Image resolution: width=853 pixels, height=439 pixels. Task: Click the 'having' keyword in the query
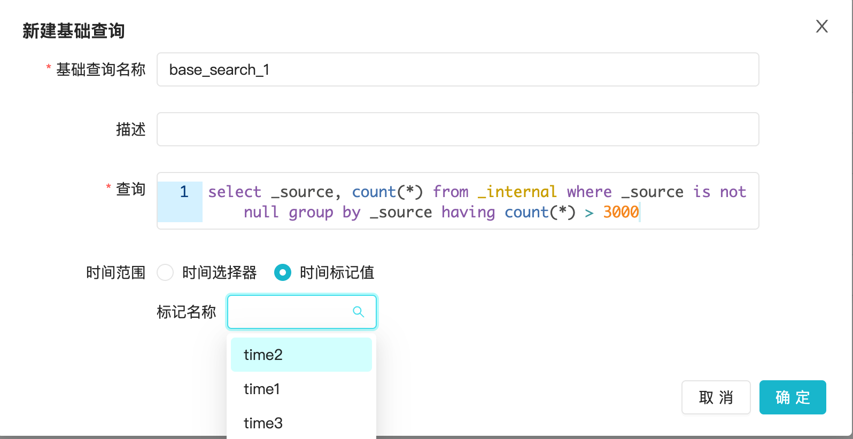pyautogui.click(x=468, y=213)
